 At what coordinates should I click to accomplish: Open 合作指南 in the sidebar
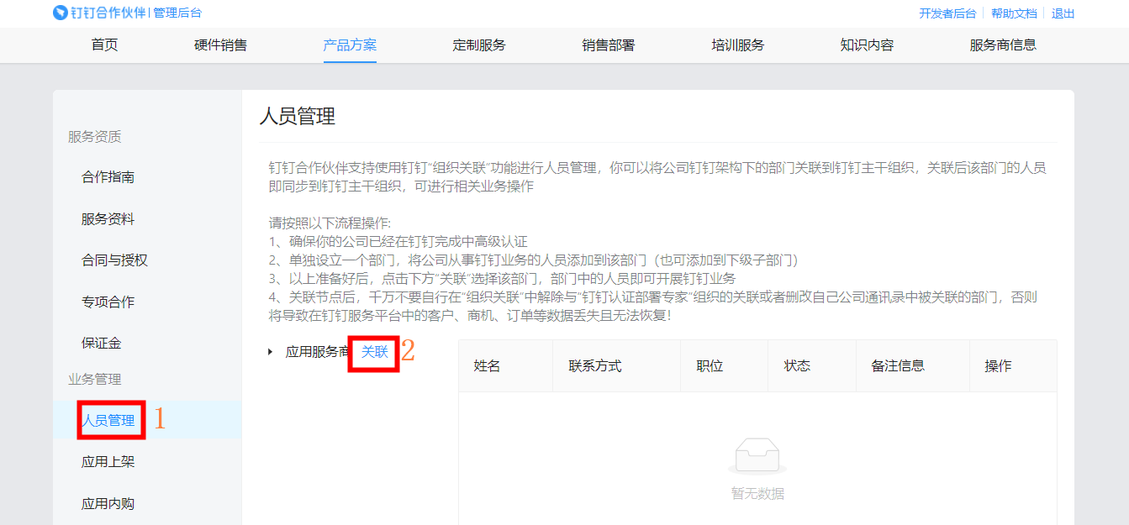[108, 177]
